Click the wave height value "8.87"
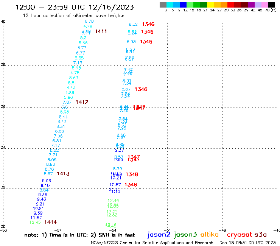 (x=48, y=174)
